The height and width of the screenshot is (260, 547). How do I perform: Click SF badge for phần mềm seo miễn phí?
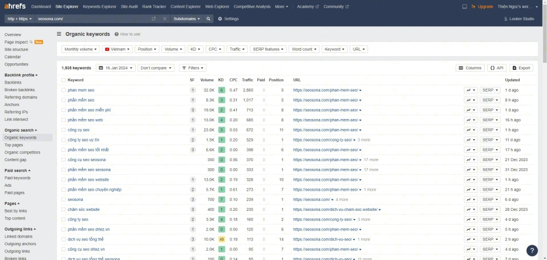click(x=192, y=110)
